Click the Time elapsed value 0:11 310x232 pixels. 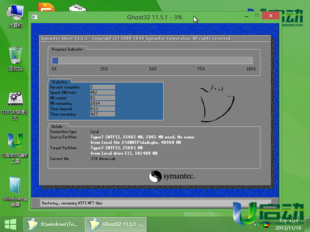(102, 109)
